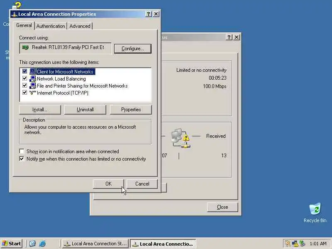Click the 'Limited or no connectivity' status text
Screen dimensions: 332x249
pos(201,70)
